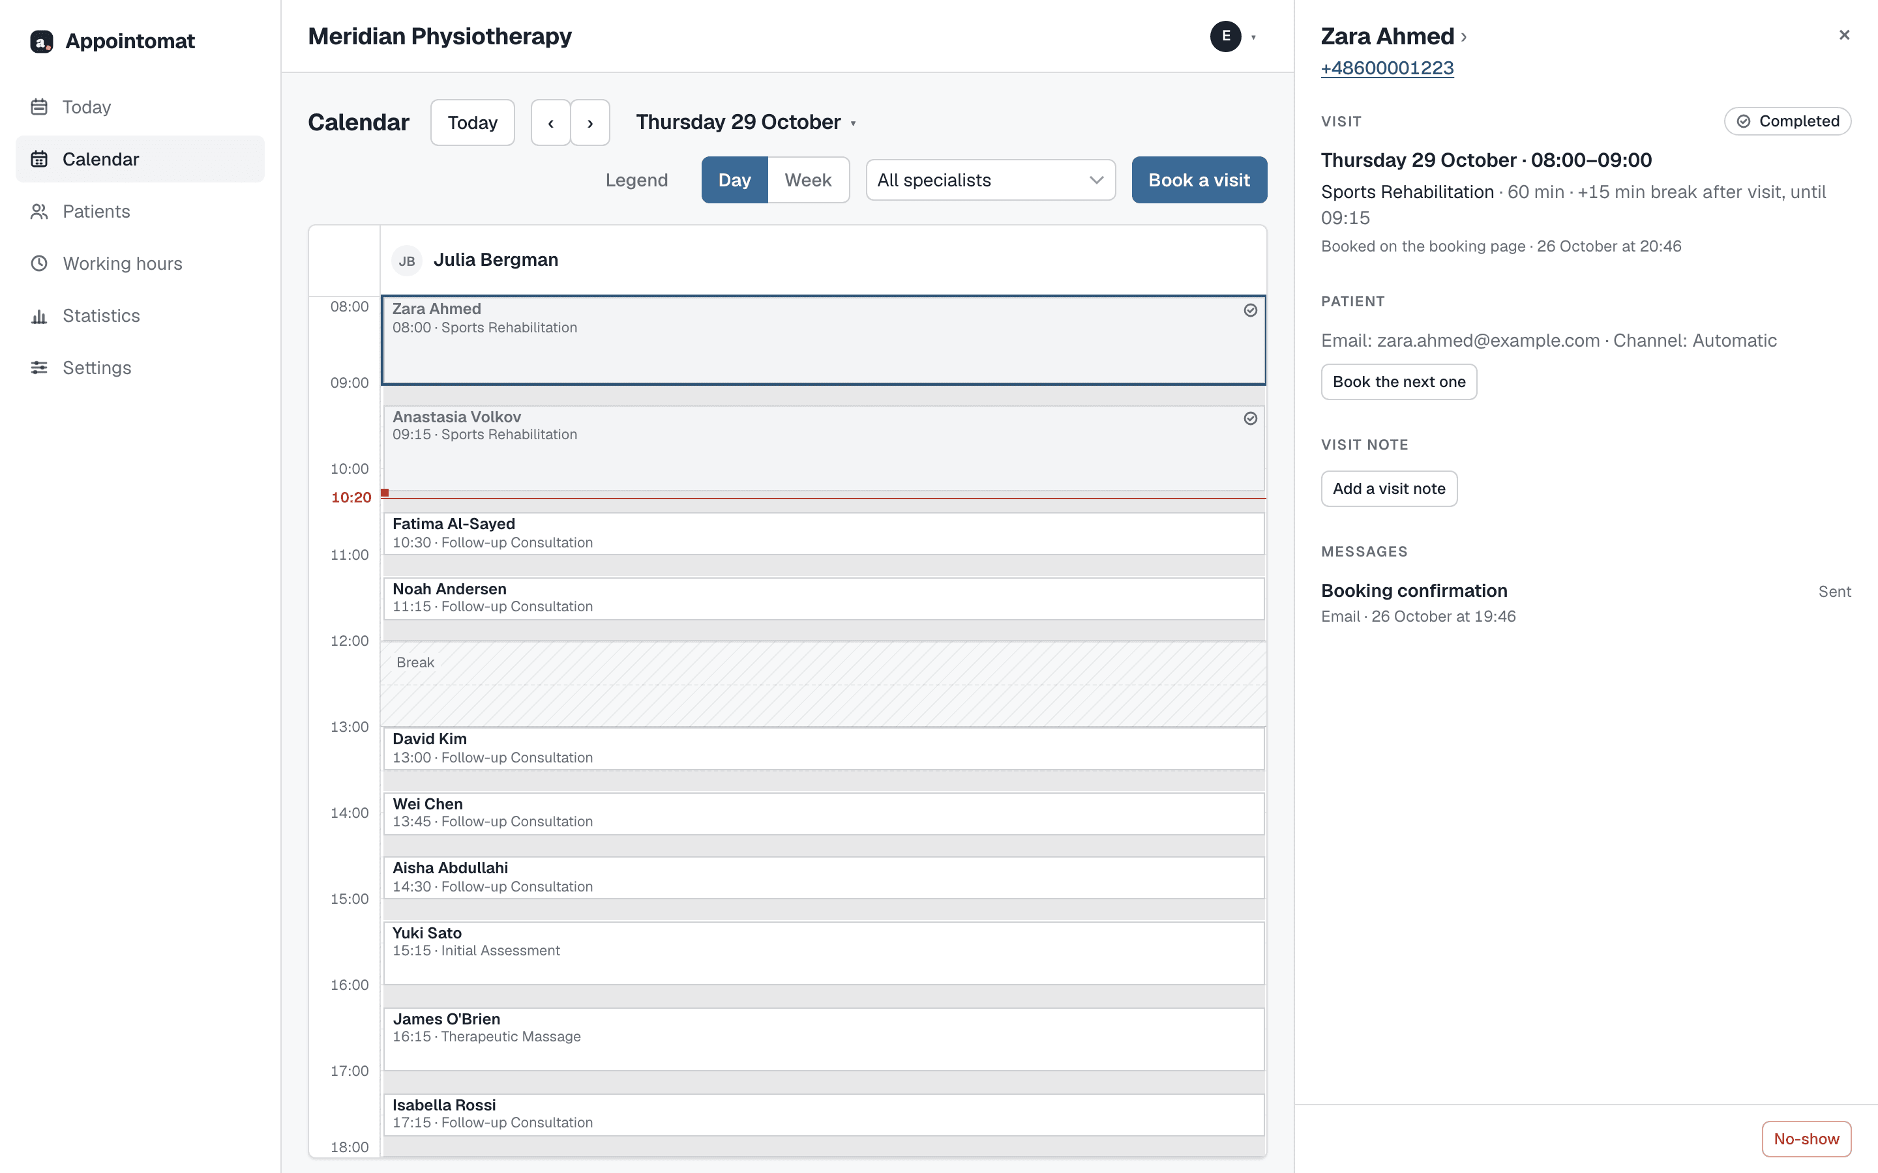Open Zara Ahmed's patient profile chevron
1878x1173 pixels.
(x=1463, y=37)
